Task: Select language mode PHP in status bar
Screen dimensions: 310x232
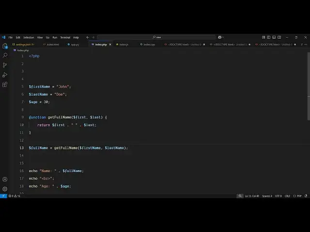Action: click(x=297, y=196)
